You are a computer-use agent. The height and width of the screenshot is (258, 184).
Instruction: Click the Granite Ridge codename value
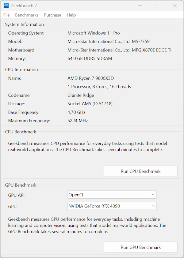[x=81, y=95]
